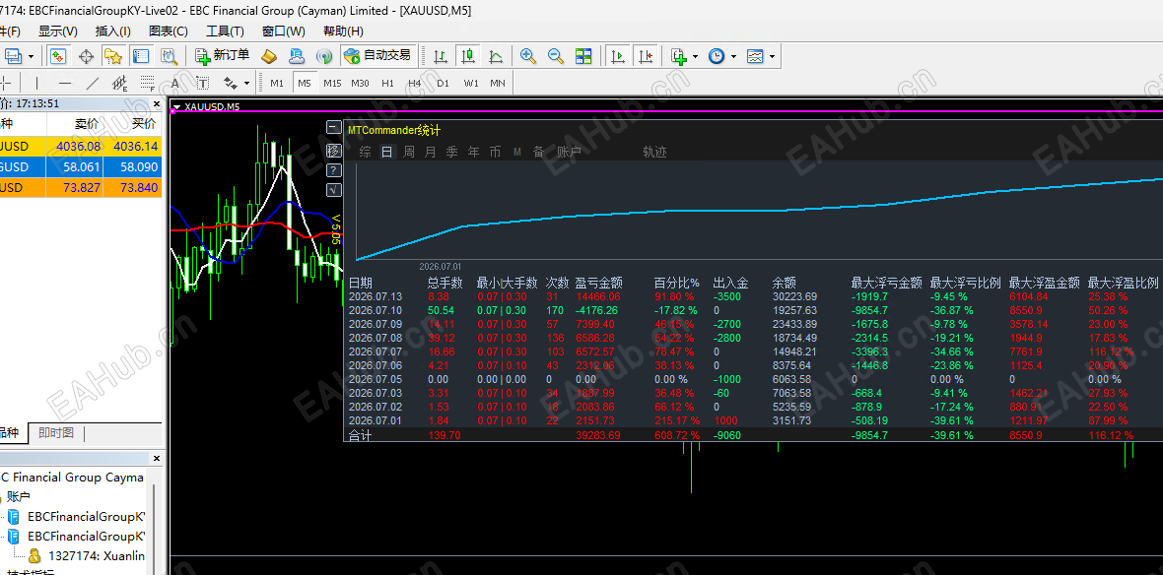Switch timeframe to M5
This screenshot has height=575, width=1163.
coord(305,83)
